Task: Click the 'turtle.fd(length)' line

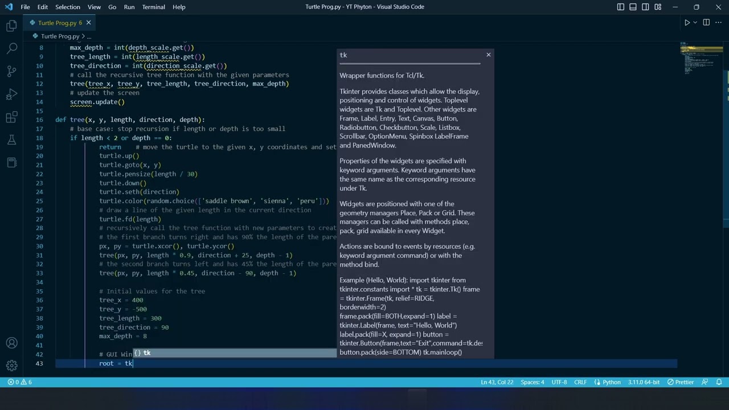Action: pyautogui.click(x=130, y=219)
